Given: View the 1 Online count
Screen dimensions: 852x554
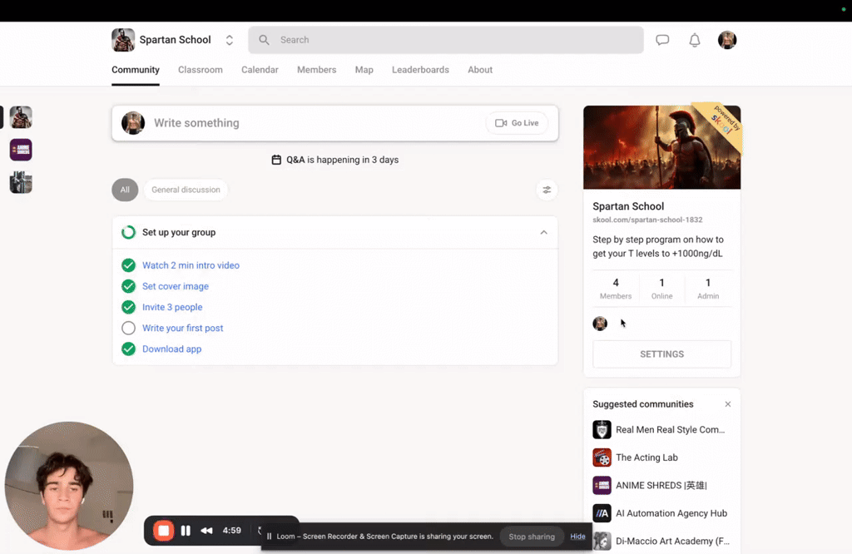Looking at the screenshot, I should click(x=661, y=289).
